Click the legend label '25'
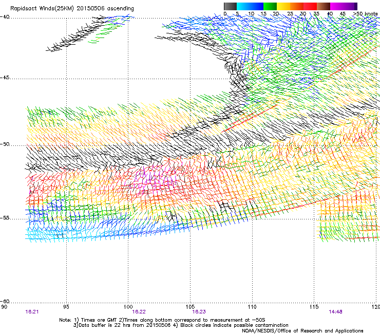The height and width of the screenshot is (334, 380). pos(290,13)
